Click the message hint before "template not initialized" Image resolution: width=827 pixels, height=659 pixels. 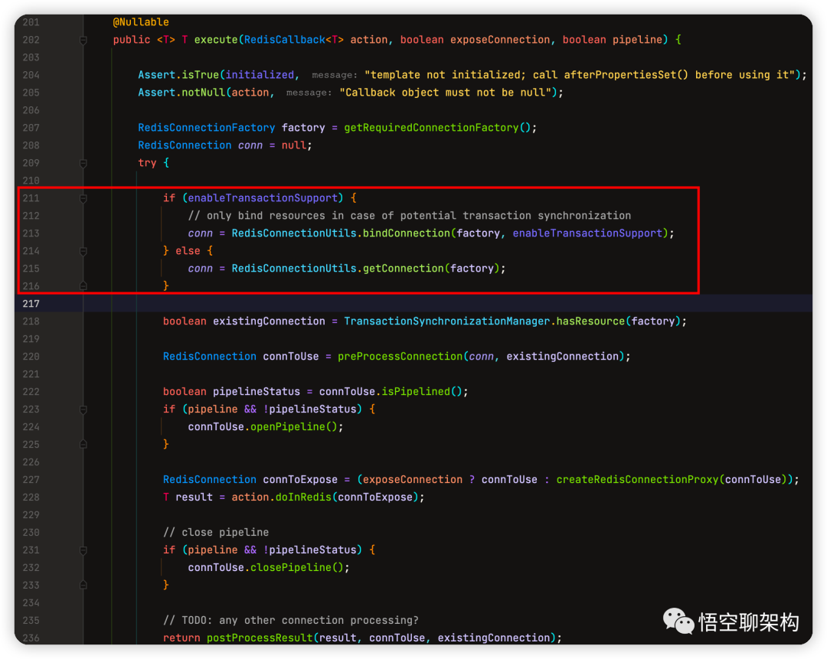pos(335,75)
